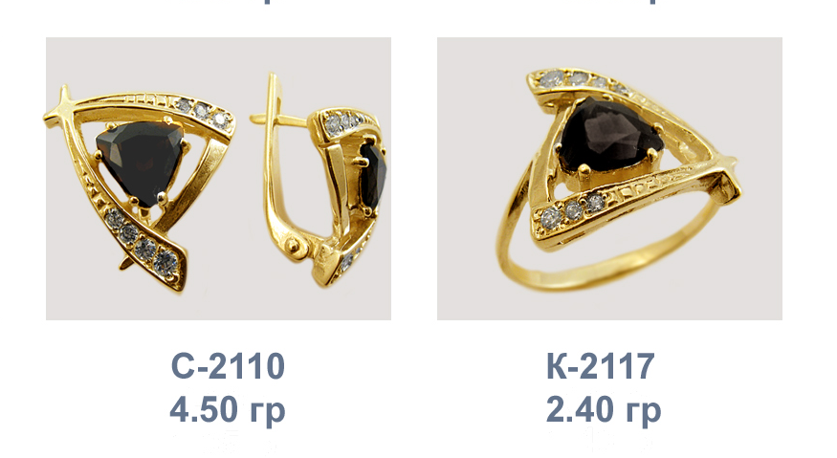Select the 2.40 гр weight text

click(x=604, y=410)
